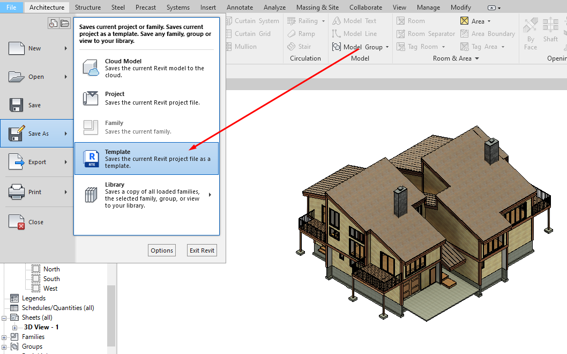
Task: Expand the Groups tree node
Action: [x=4, y=347]
